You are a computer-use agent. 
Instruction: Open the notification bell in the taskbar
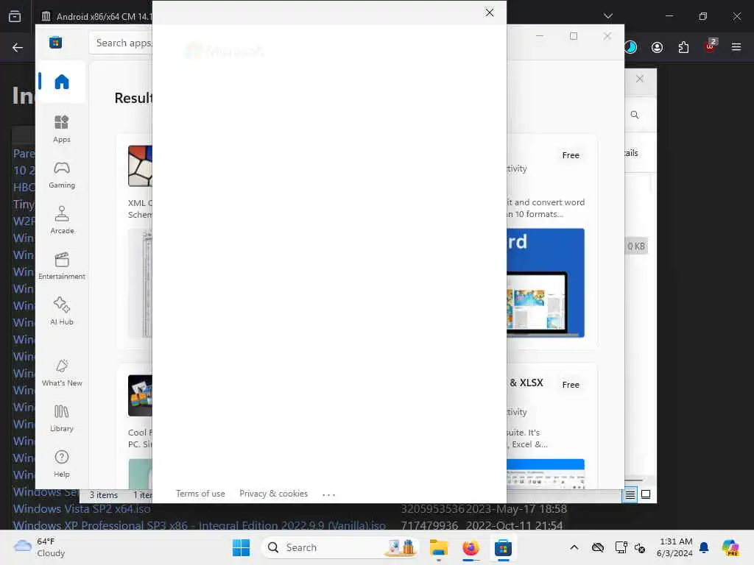pyautogui.click(x=704, y=547)
